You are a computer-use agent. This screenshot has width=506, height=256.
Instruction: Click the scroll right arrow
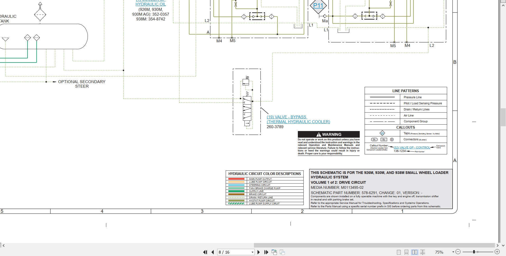tap(498, 245)
